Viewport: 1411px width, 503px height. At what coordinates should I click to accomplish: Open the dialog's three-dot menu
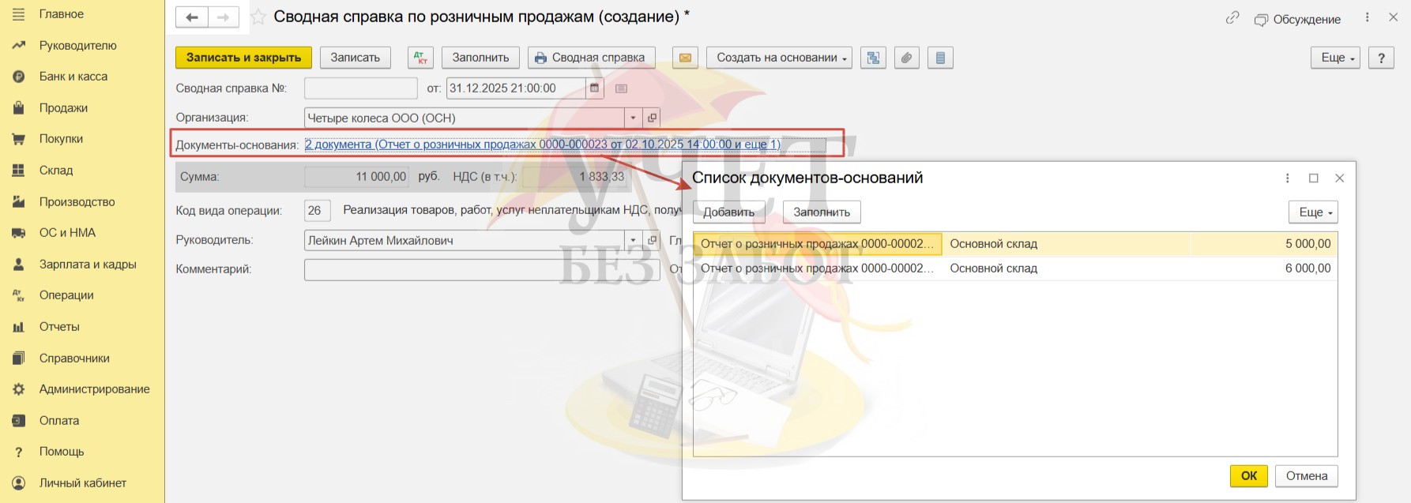tap(1288, 178)
